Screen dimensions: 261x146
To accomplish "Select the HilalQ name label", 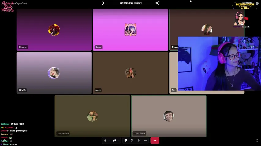I will pyautogui.click(x=22, y=90).
